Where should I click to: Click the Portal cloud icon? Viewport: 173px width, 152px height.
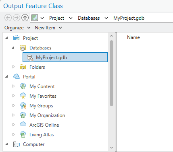17,76
